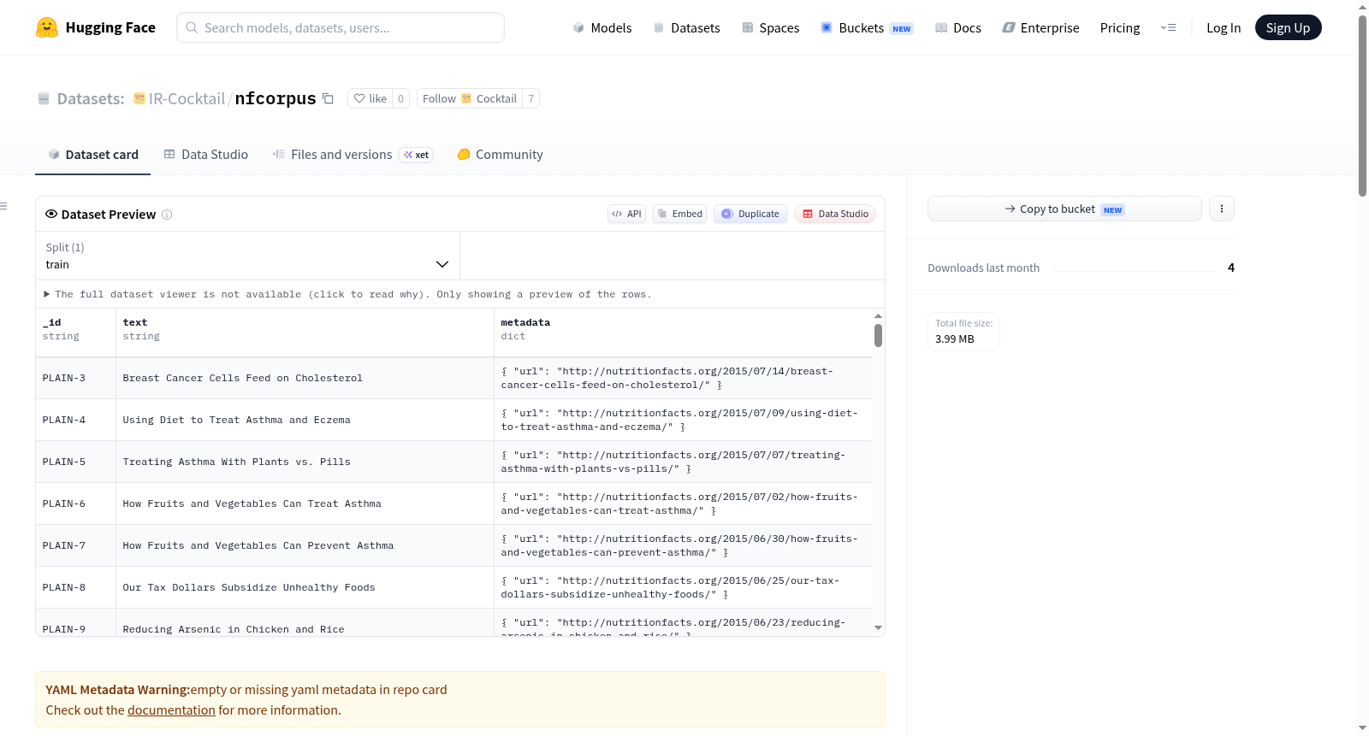Open the navigation overflow menu icon
This screenshot has height=736, width=1369.
click(x=1168, y=27)
